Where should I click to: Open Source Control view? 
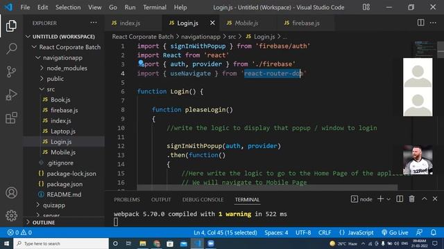[x=11, y=72]
